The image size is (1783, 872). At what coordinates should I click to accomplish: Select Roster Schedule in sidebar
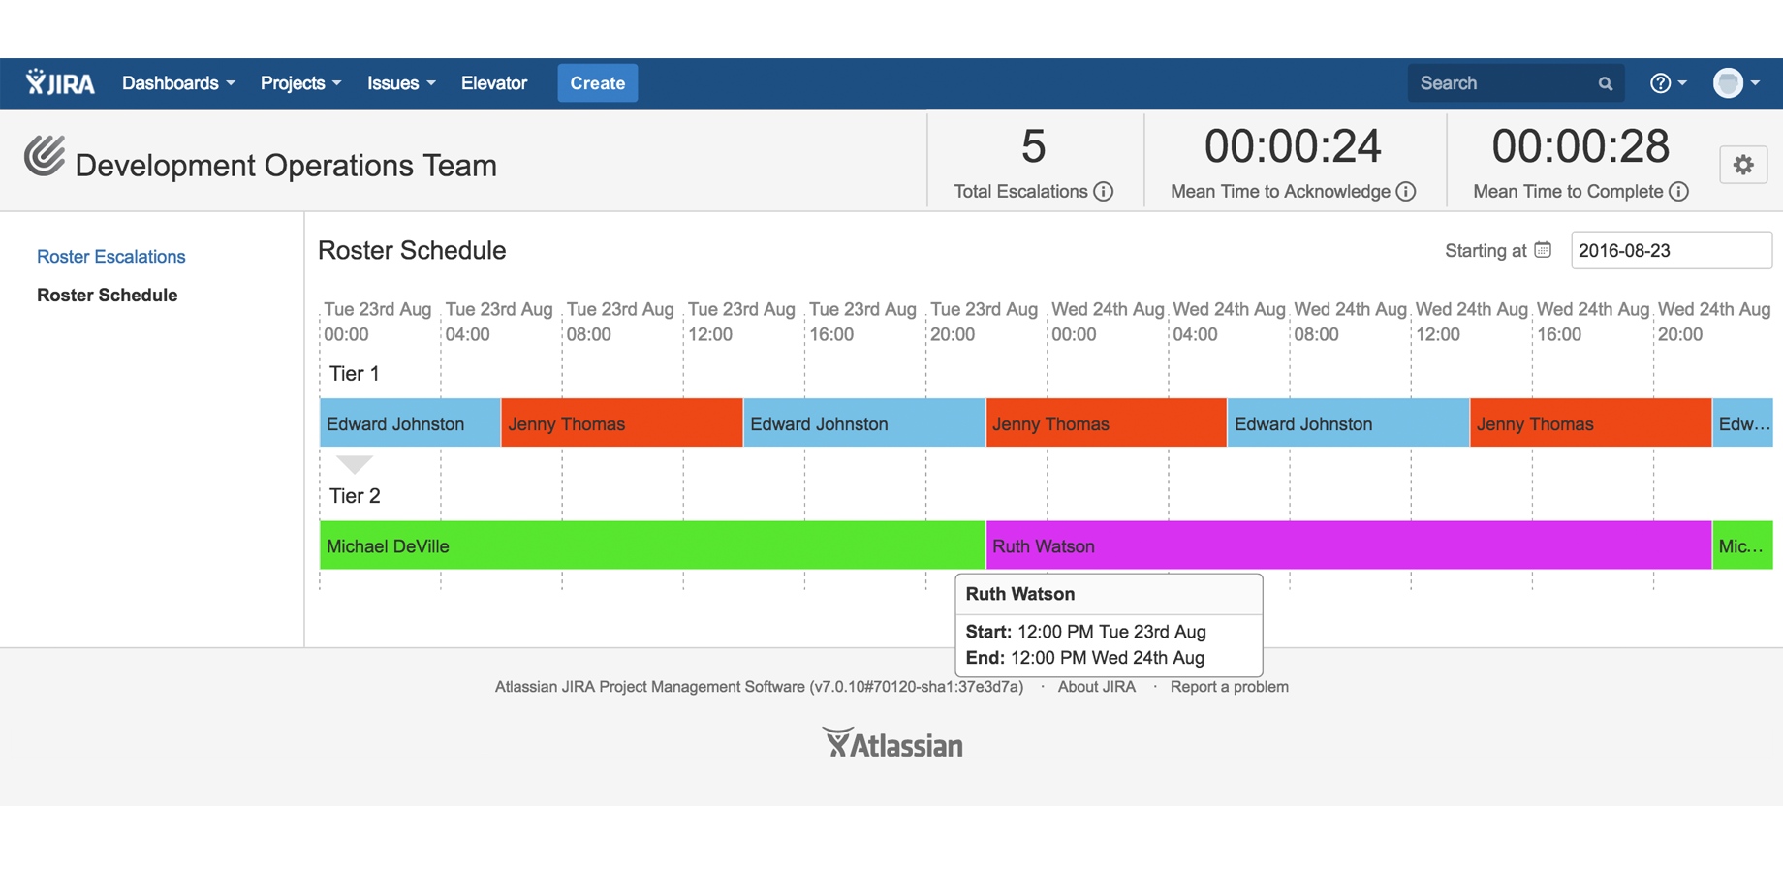point(108,296)
